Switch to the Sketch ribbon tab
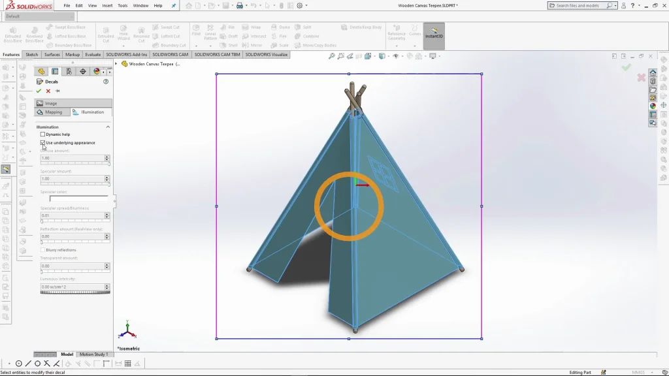669x376 pixels. (31, 55)
